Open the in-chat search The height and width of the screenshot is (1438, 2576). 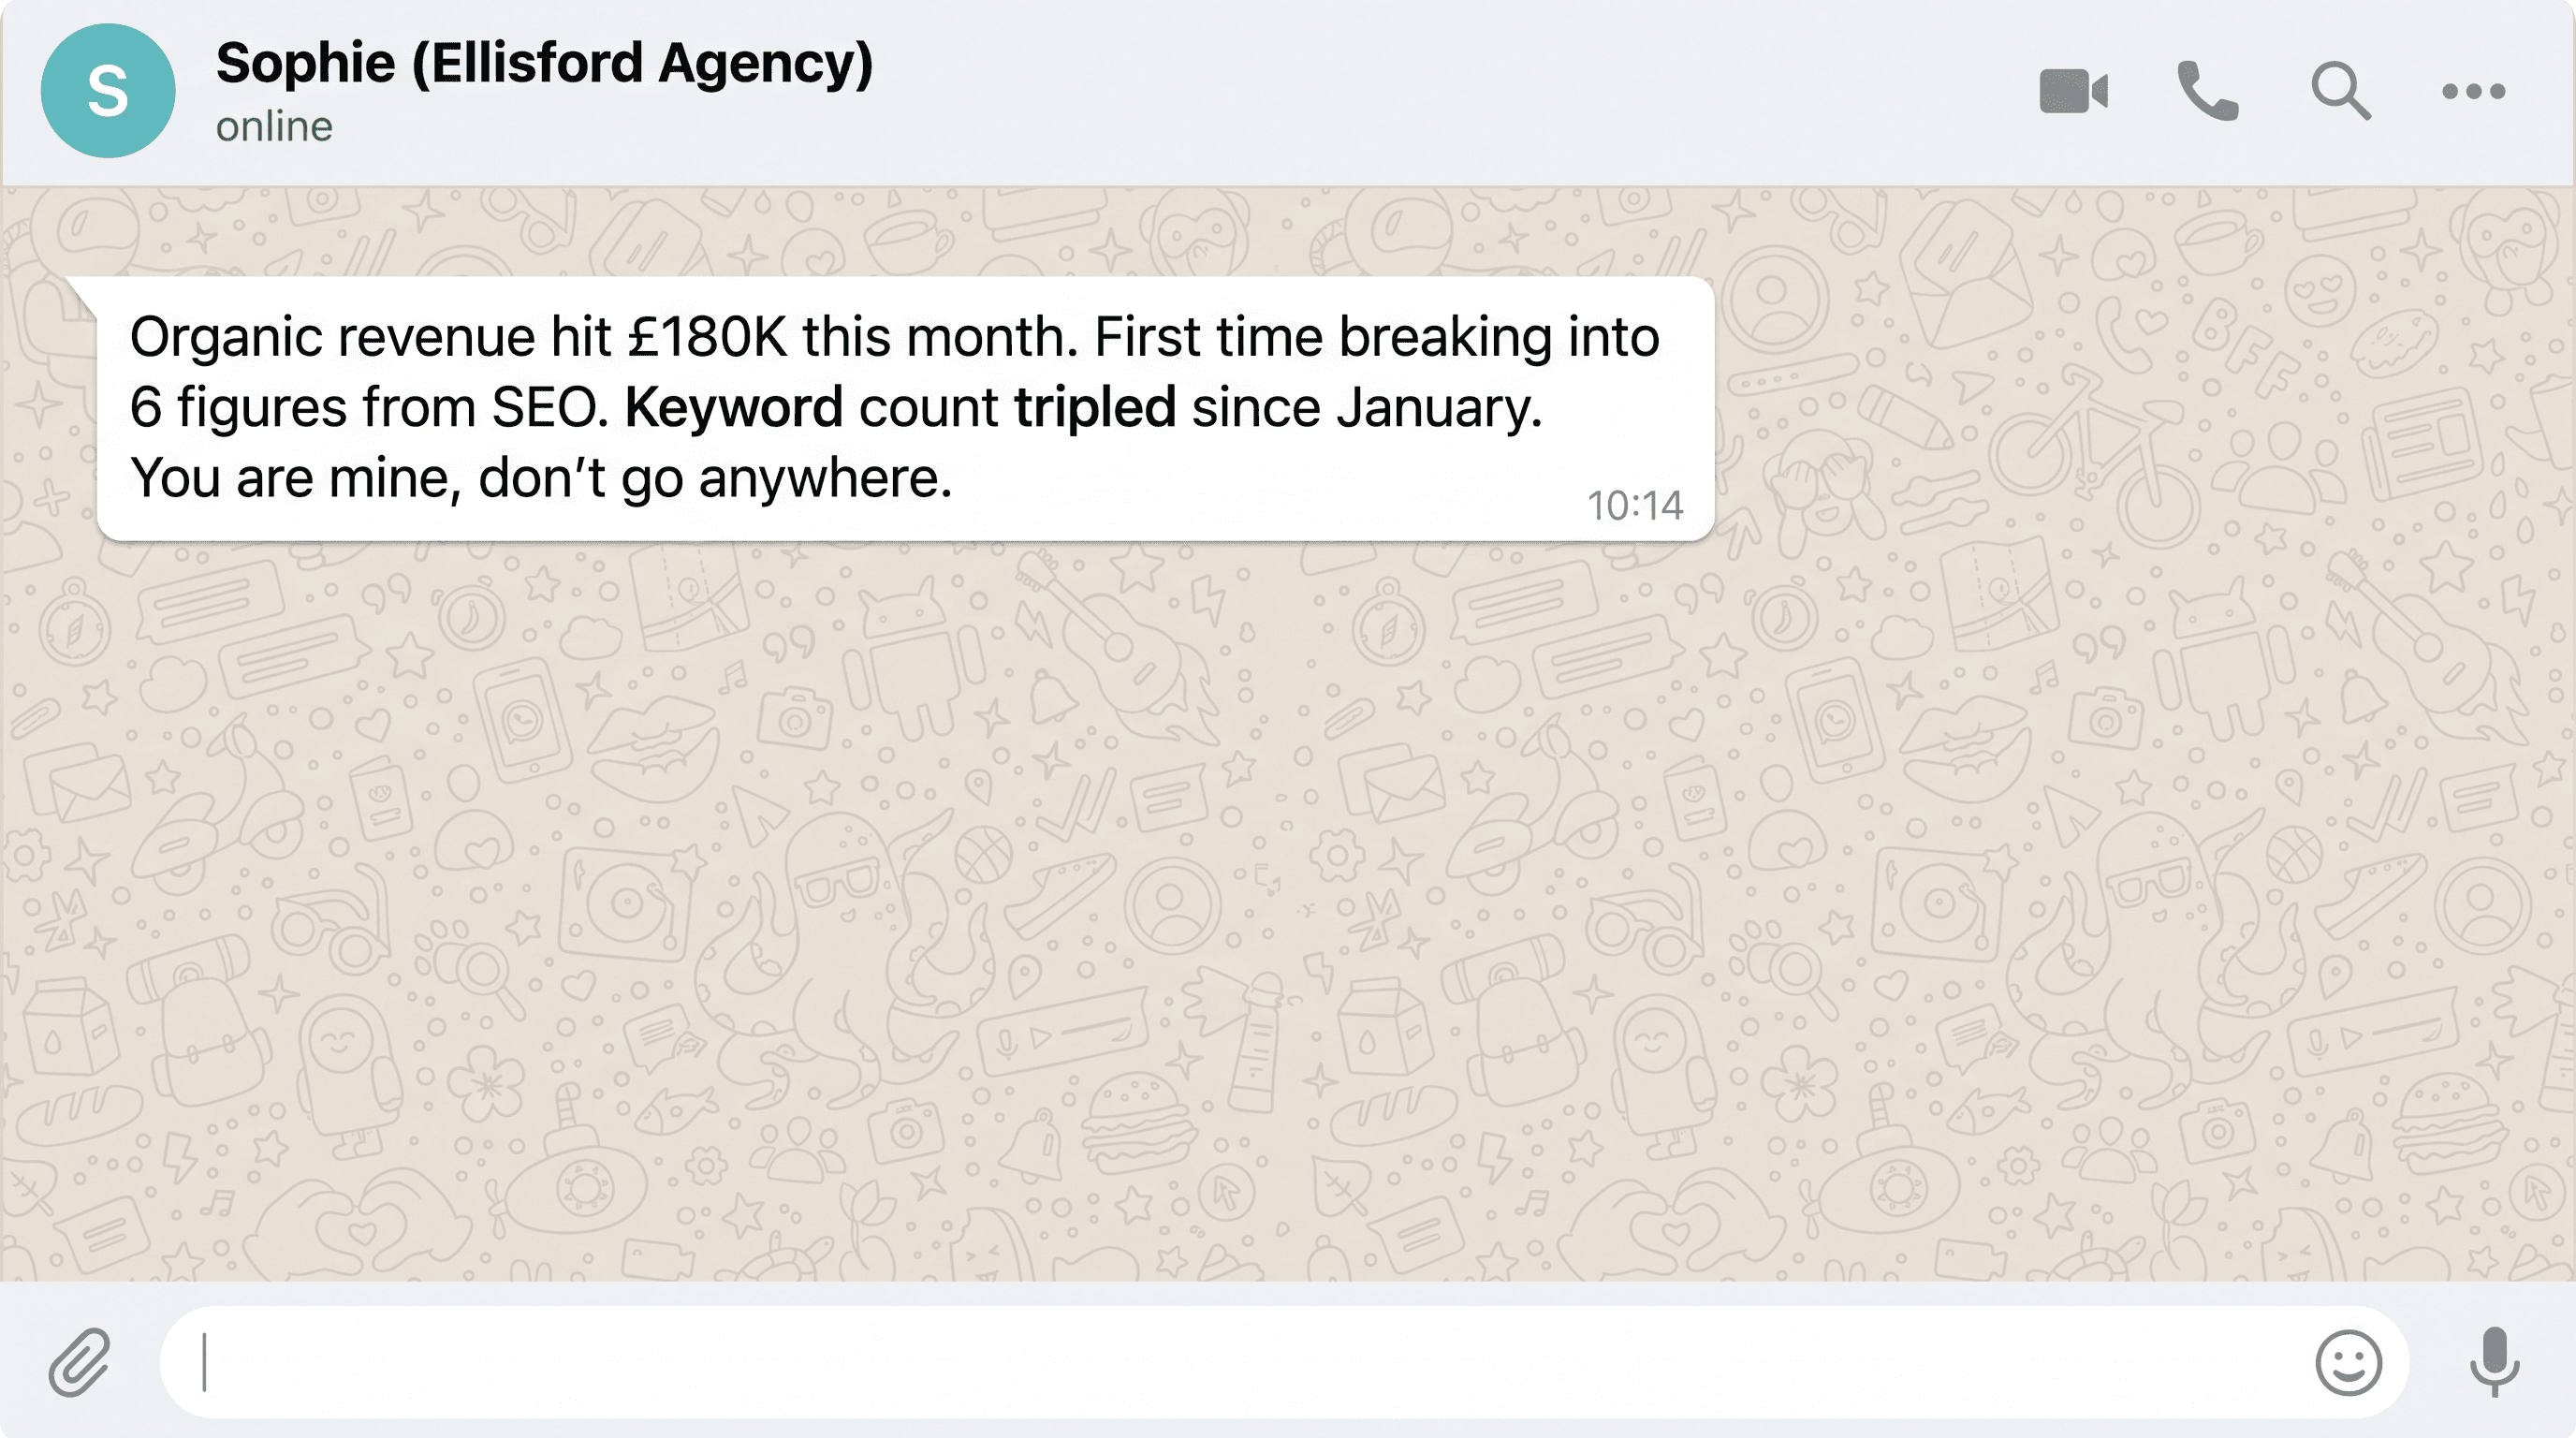tap(2339, 91)
